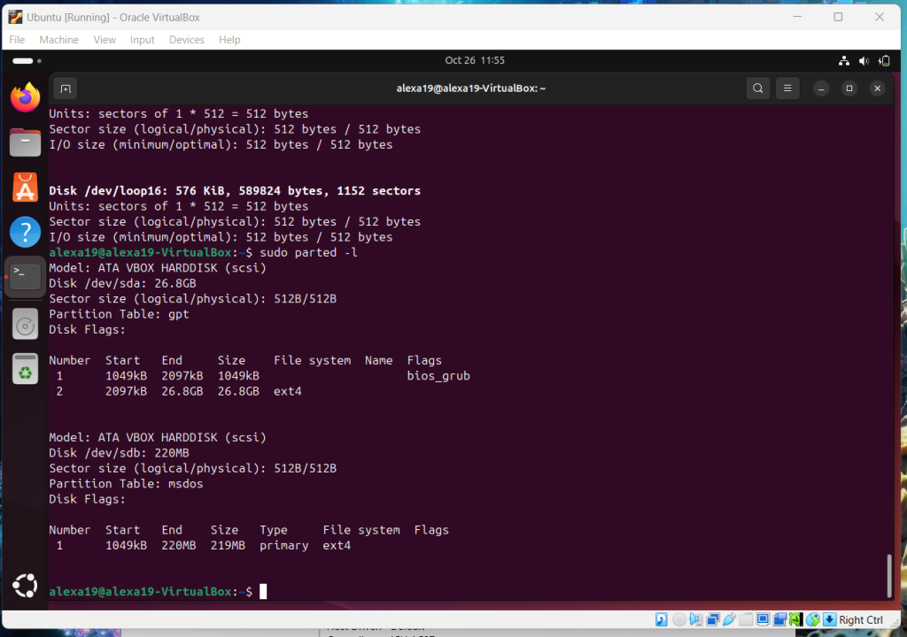
Task: Click the terminal search icon
Action: 757,88
